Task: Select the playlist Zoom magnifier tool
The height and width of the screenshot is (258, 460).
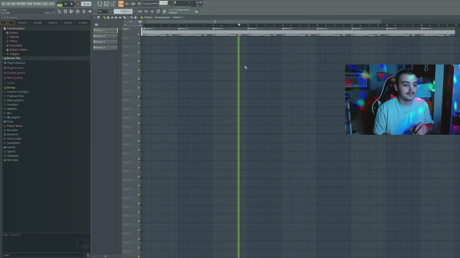Action: click(x=132, y=18)
